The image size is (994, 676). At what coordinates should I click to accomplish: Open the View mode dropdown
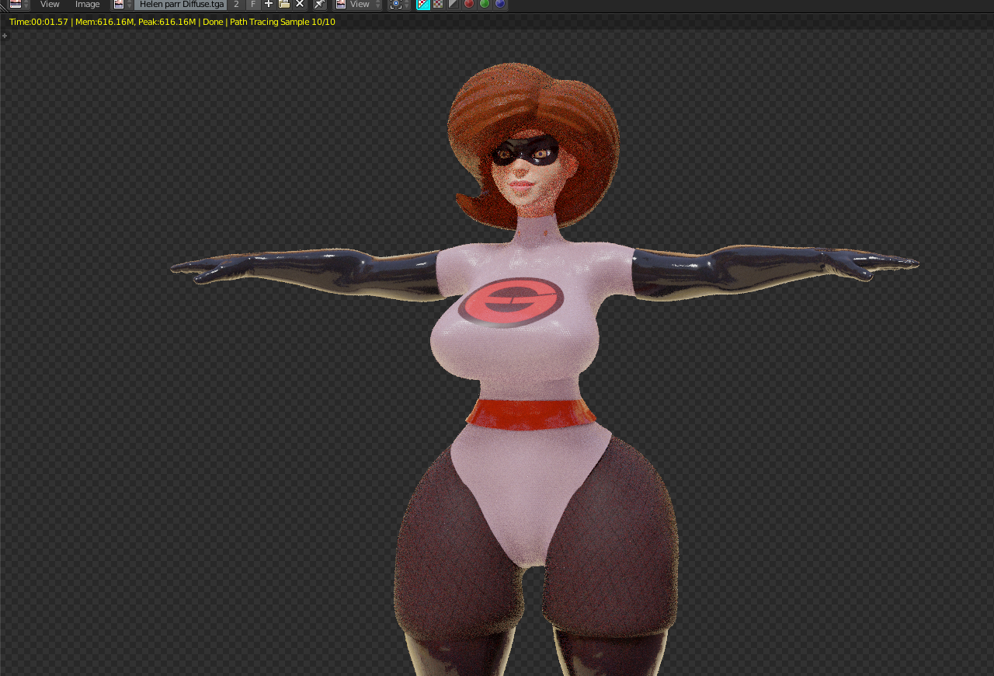tap(359, 5)
